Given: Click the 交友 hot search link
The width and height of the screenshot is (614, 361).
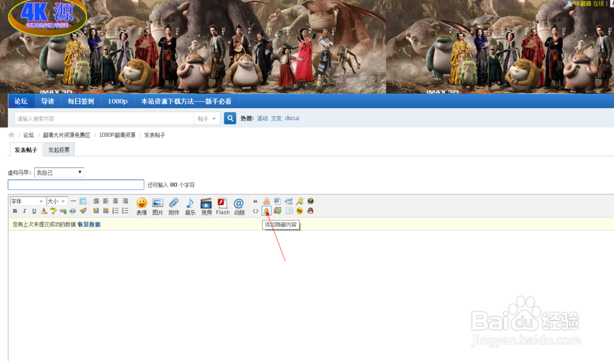Looking at the screenshot, I should pos(276,118).
